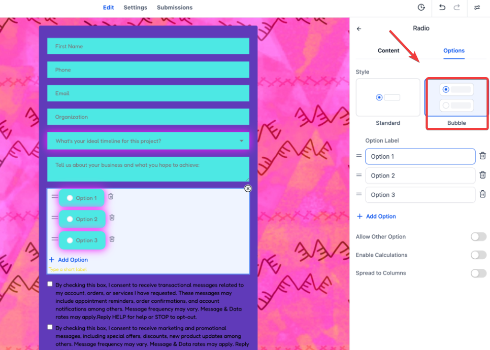Click the Option 2 label input field
This screenshot has width=490, height=350.
point(420,176)
